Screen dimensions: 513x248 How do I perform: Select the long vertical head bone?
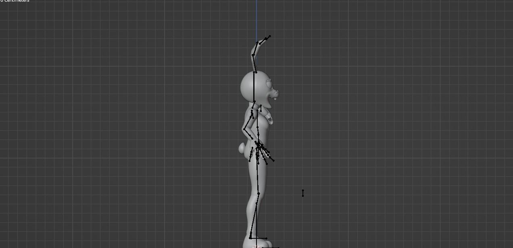point(254,87)
